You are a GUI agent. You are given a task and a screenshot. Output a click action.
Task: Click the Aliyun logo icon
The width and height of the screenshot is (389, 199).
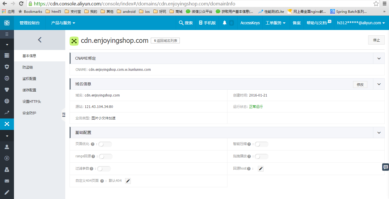tap(7, 23)
